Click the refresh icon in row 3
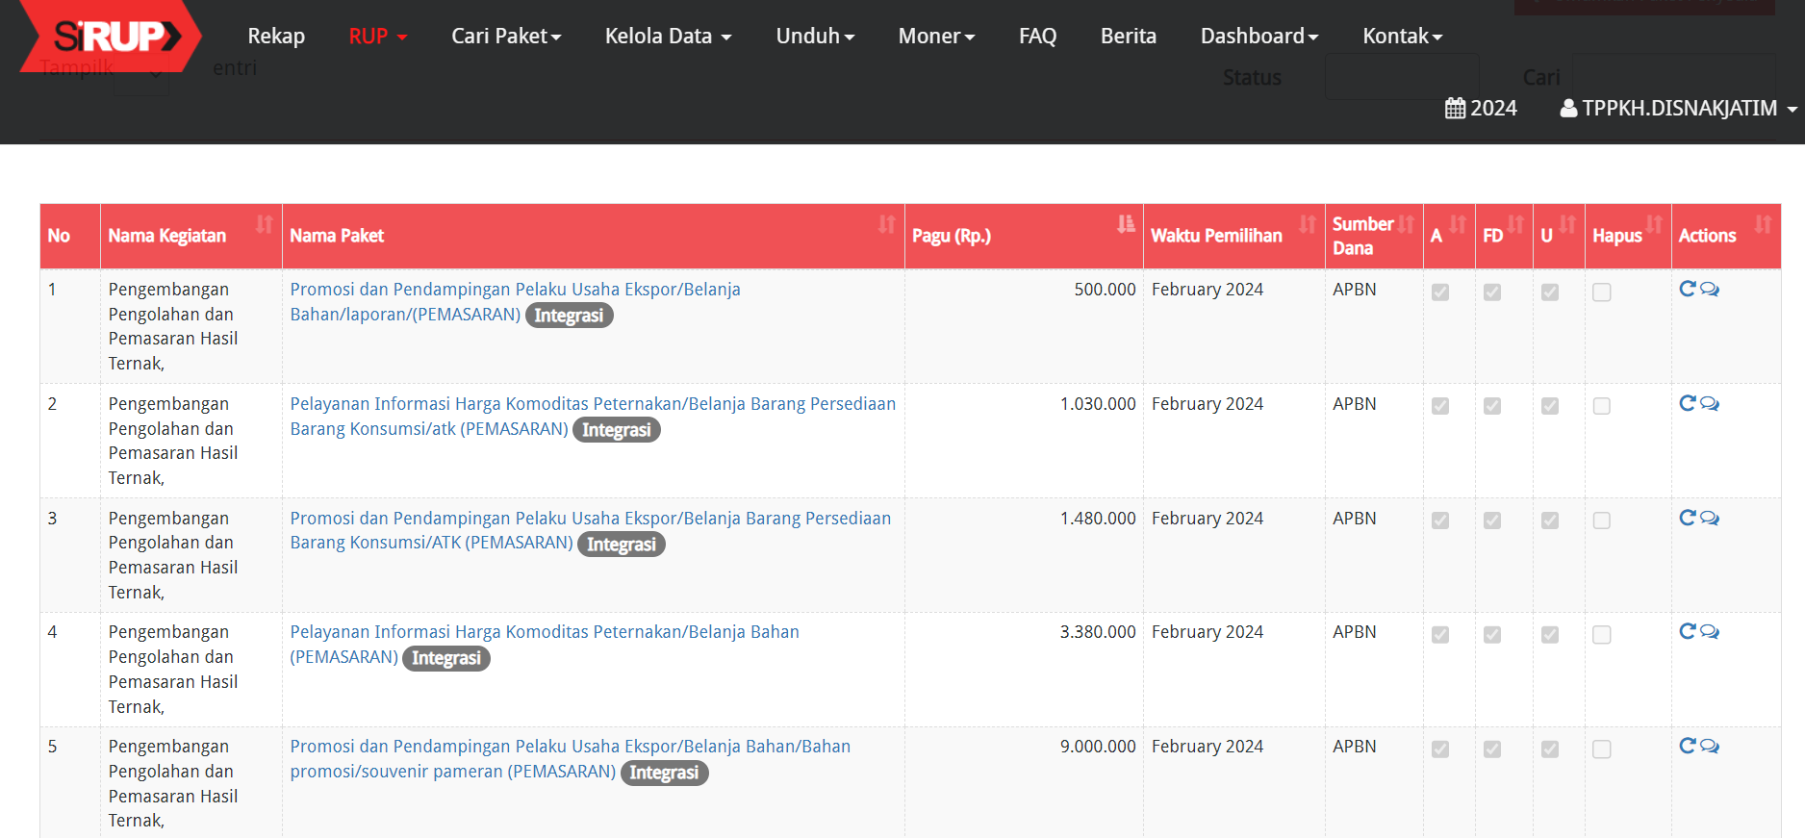 pyautogui.click(x=1688, y=518)
